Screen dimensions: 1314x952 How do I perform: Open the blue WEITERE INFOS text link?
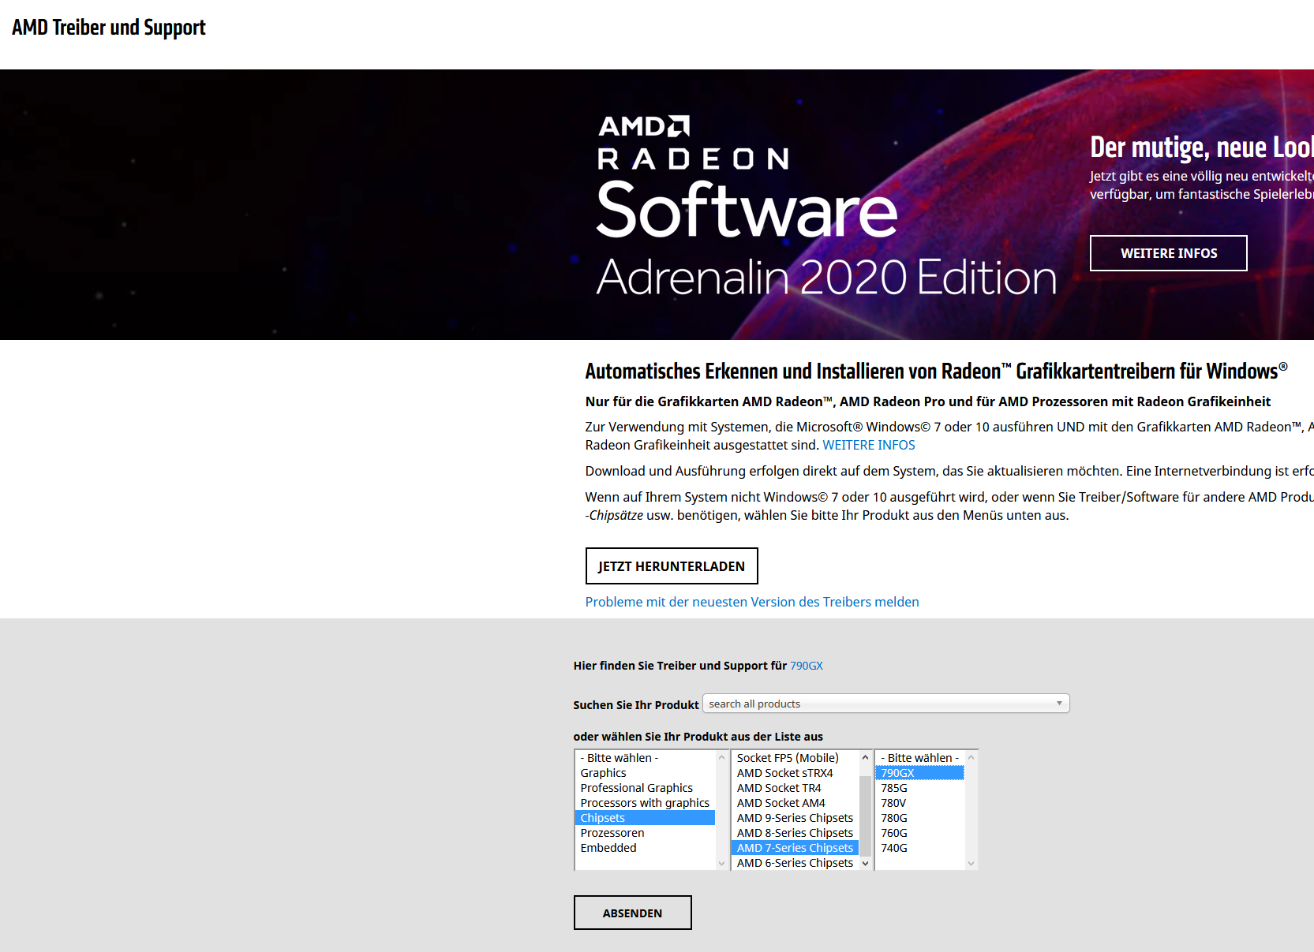point(869,445)
